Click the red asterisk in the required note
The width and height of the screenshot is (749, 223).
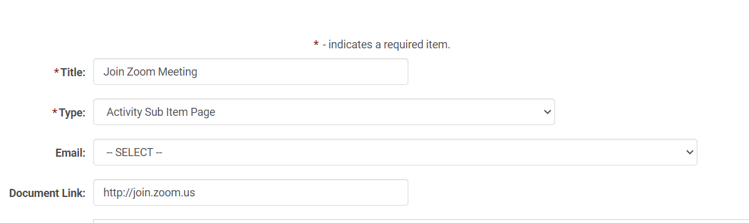click(x=316, y=44)
